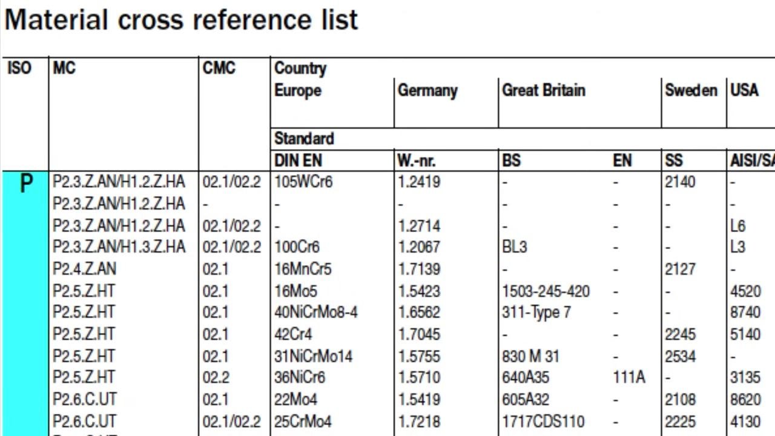This screenshot has width=775, height=436.
Task: Select the Great Britain country header
Action: pyautogui.click(x=544, y=90)
